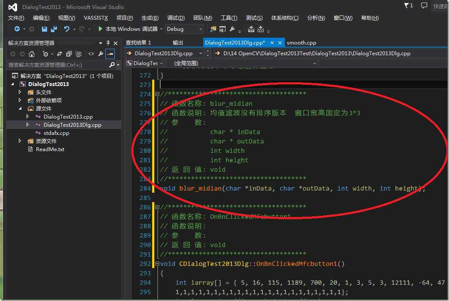The width and height of the screenshot is (449, 301).
Task: Expand the 头文件 folder
Action: pyautogui.click(x=20, y=92)
